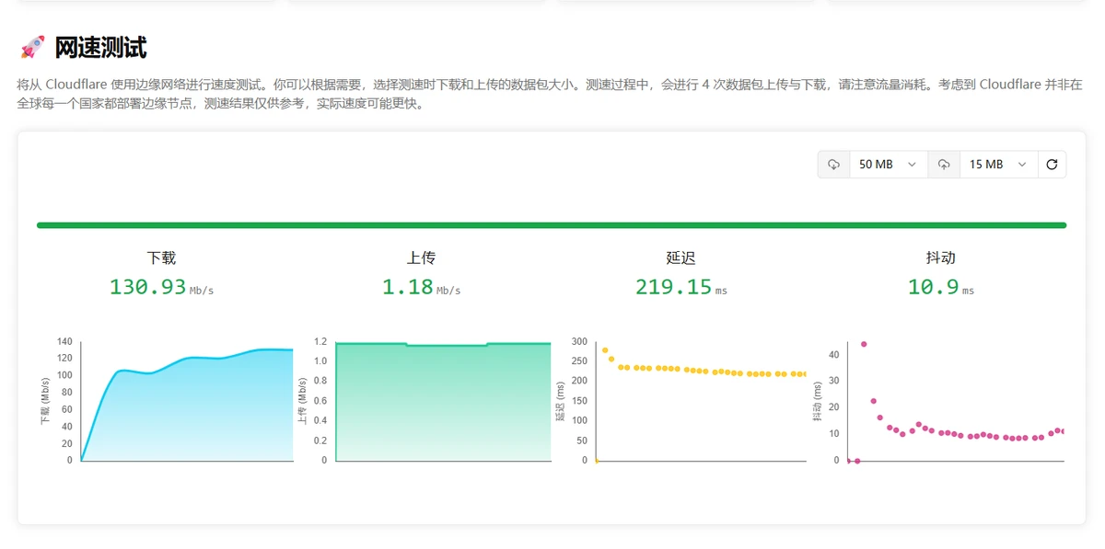This screenshot has width=1105, height=549.
Task: Click the upload cloud icon
Action: 944,165
